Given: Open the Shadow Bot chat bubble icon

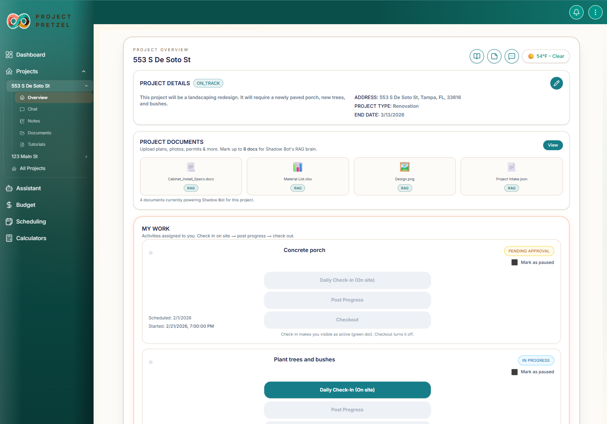Looking at the screenshot, I should coord(511,56).
